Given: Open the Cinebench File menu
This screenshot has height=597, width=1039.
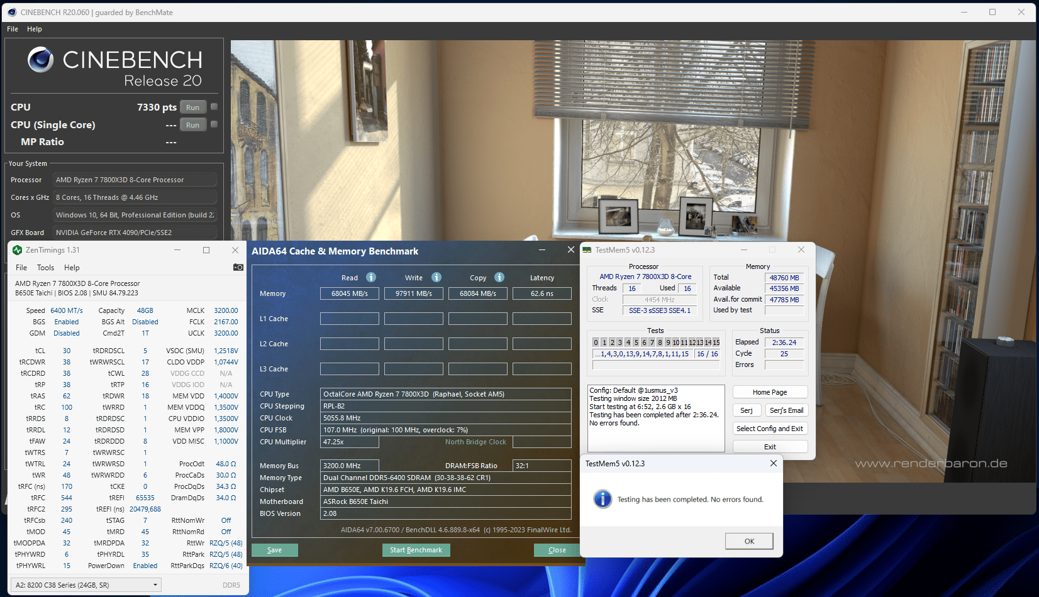Looking at the screenshot, I should point(13,29).
